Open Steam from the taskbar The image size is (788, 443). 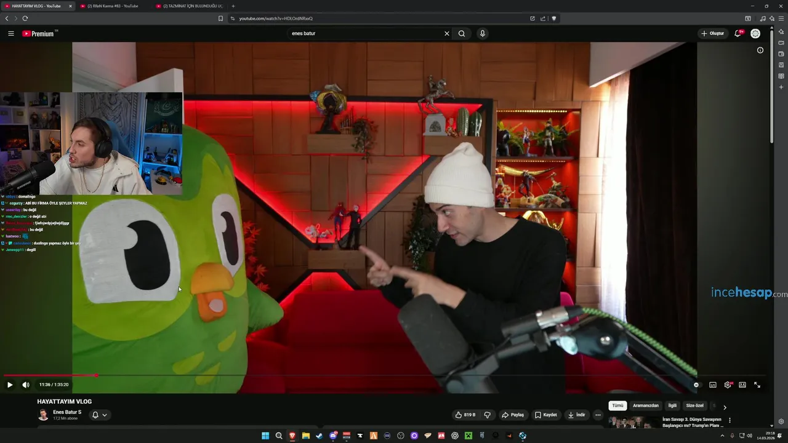click(x=320, y=436)
